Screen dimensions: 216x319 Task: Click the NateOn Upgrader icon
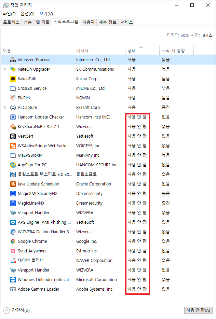coord(13,69)
